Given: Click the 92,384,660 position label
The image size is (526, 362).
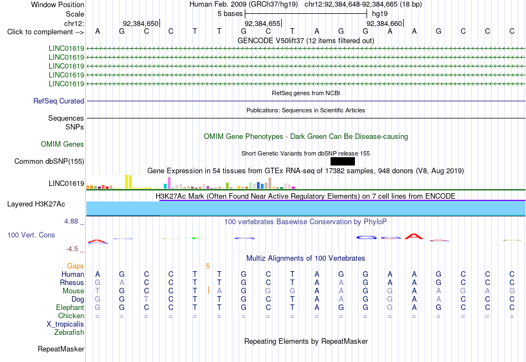Looking at the screenshot, I should (384, 23).
